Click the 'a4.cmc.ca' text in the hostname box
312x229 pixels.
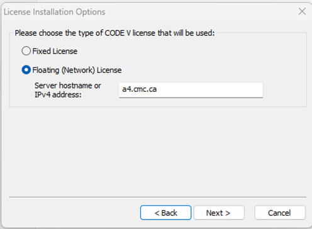click(140, 89)
